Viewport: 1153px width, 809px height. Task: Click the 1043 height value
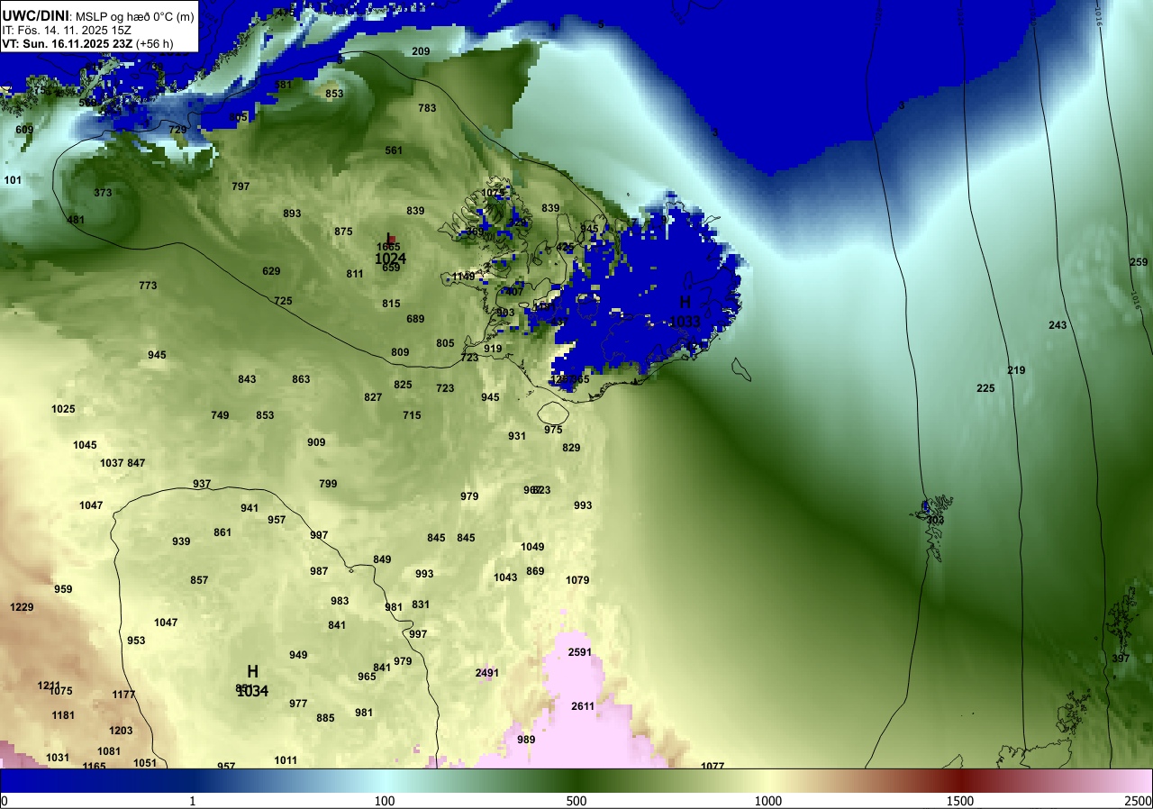coord(505,577)
